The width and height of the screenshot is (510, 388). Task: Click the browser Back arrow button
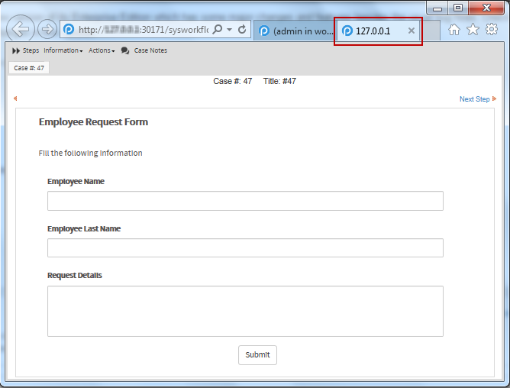(x=21, y=30)
